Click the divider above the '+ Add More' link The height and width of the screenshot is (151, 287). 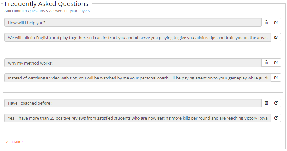click(x=143, y=133)
